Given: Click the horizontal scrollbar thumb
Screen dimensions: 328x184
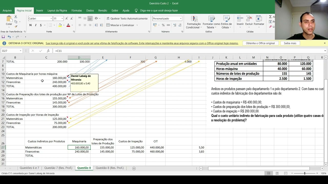Looking at the screenshot, I should (259, 168).
